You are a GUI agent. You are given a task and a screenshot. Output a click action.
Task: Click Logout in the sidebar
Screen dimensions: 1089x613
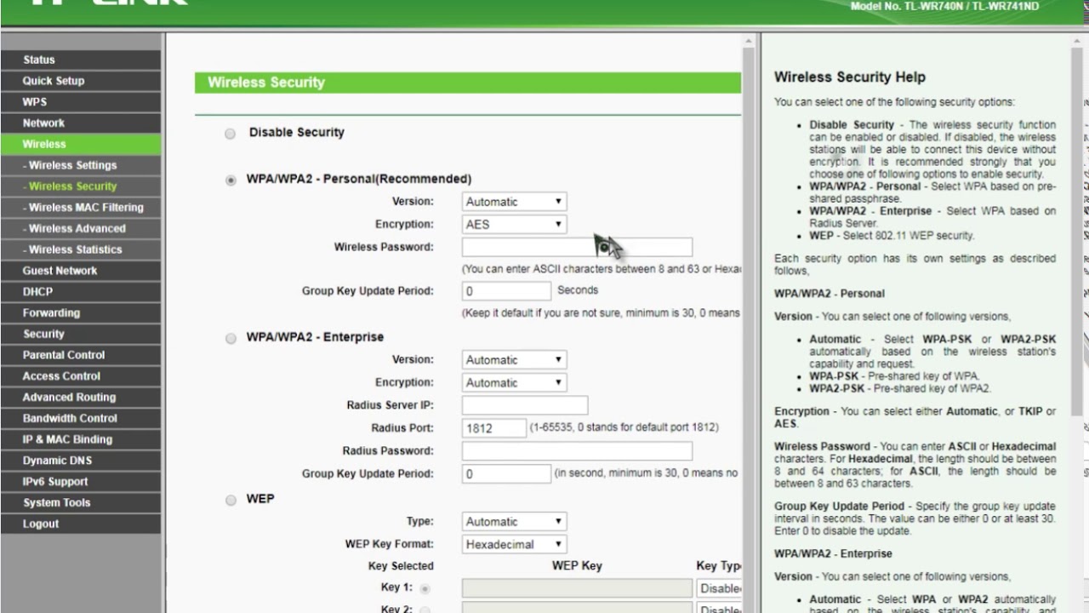point(80,524)
